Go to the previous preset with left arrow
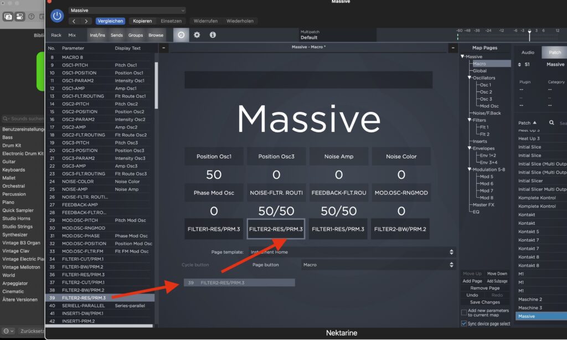This screenshot has height=340, width=567. 74,21
